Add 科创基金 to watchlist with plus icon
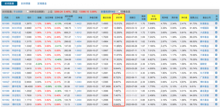This screenshot has height=107, width=220. pyautogui.click(x=216, y=41)
